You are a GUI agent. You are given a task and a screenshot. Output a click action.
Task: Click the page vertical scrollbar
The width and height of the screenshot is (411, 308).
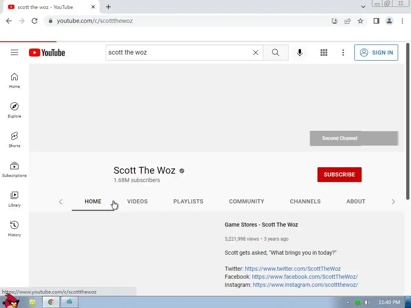point(408,121)
